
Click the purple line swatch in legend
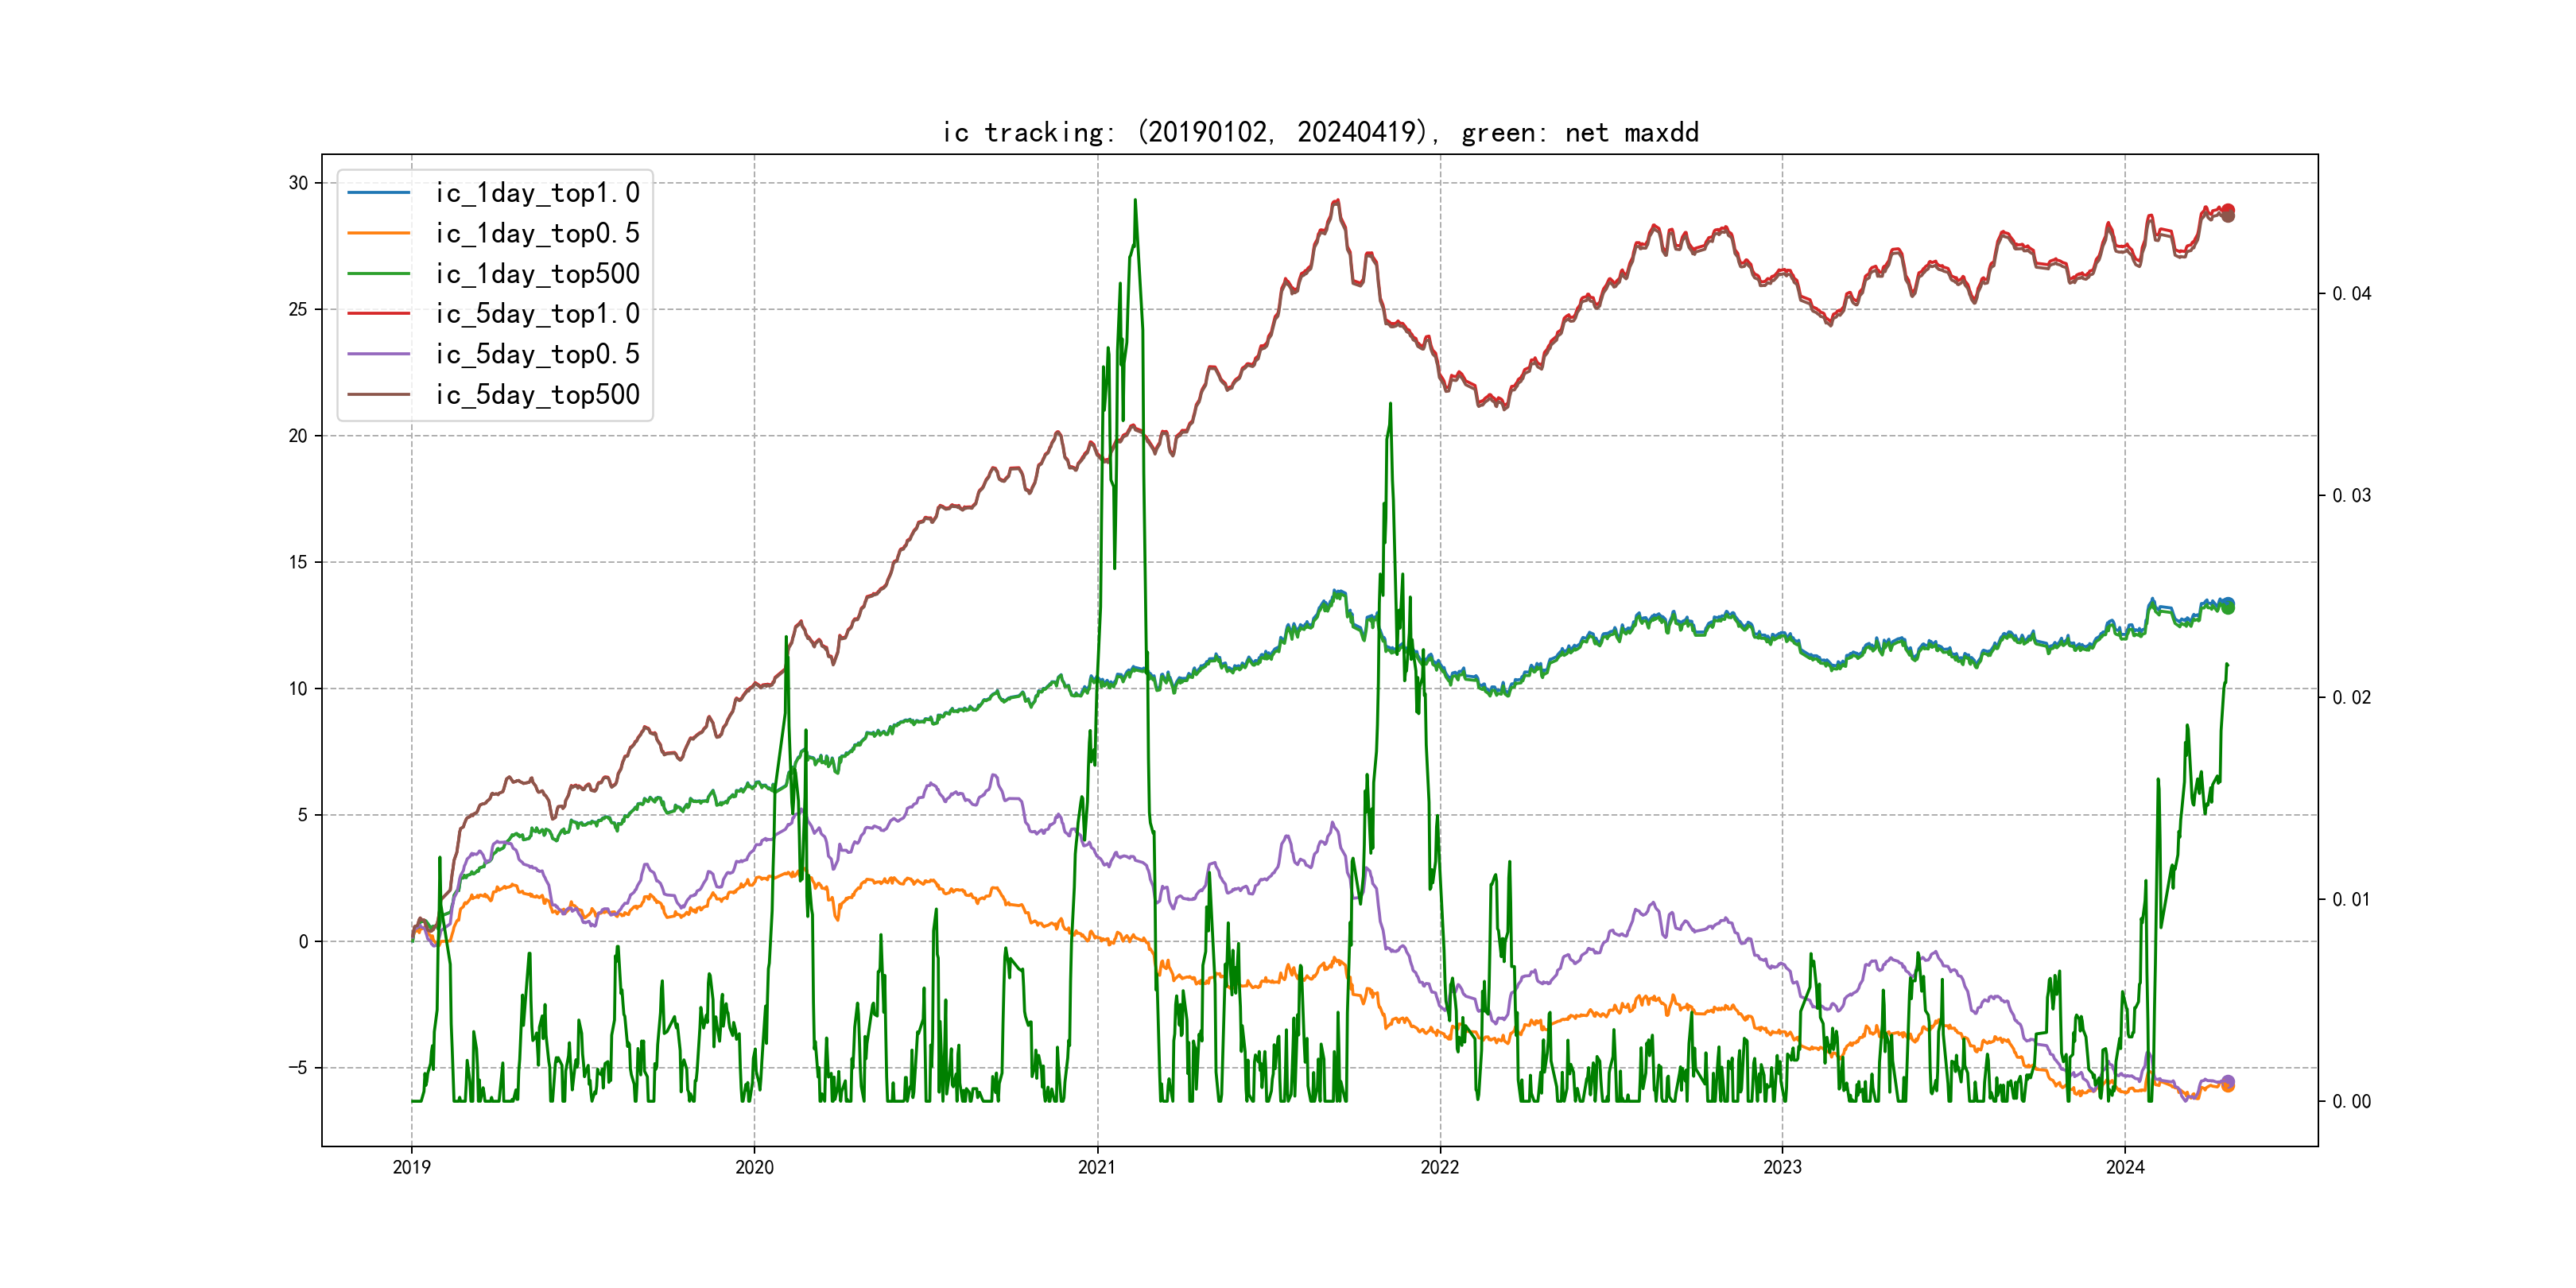(379, 354)
